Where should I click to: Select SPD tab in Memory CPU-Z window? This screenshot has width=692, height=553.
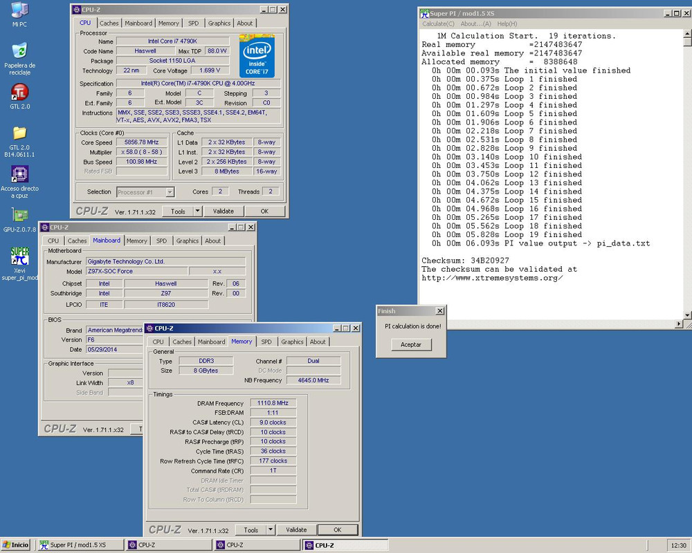(x=266, y=341)
